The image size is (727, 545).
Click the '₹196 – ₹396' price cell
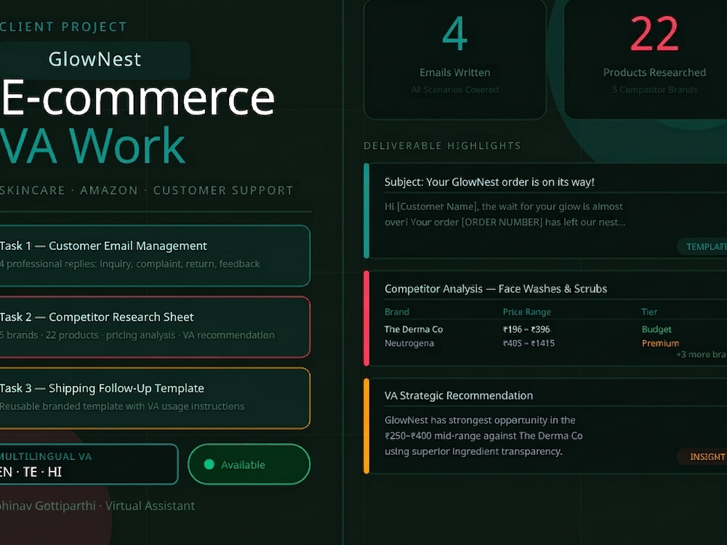526,329
